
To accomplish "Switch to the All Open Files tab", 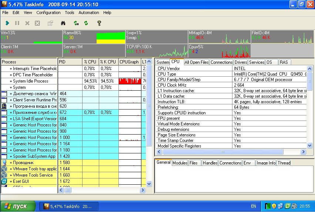I will 197,62.
